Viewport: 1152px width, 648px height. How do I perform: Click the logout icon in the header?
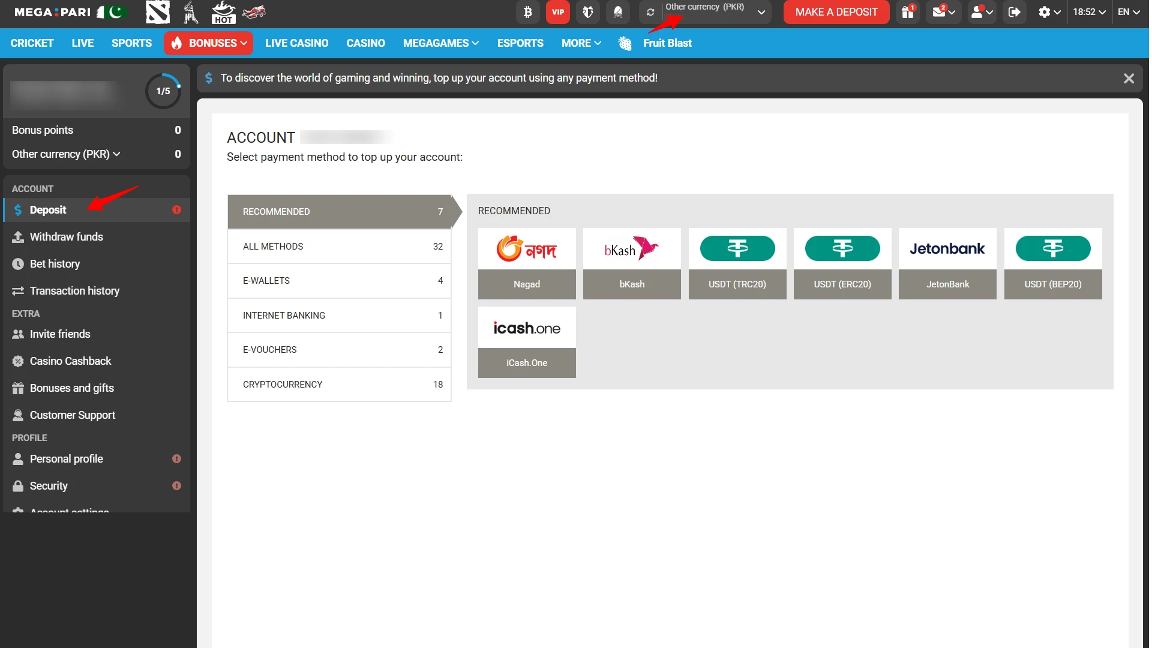pos(1015,12)
